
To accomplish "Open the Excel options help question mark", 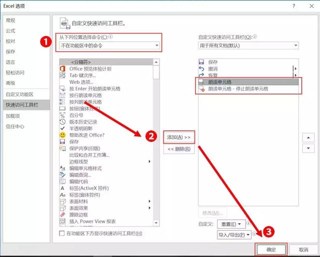I will pyautogui.click(x=293, y=6).
